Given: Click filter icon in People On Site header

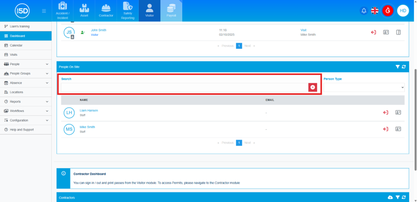Looking at the screenshot, I should coord(397,67).
